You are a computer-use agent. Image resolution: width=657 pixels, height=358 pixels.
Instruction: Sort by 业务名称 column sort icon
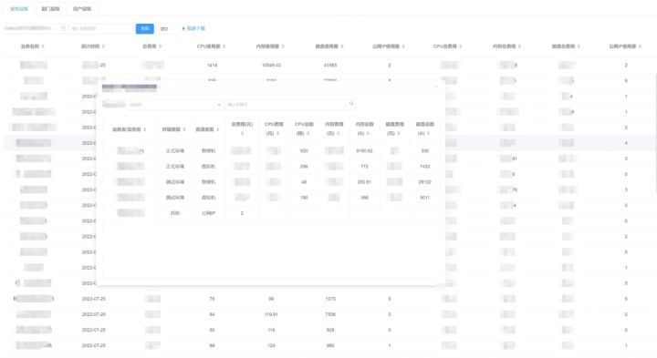pos(43,46)
